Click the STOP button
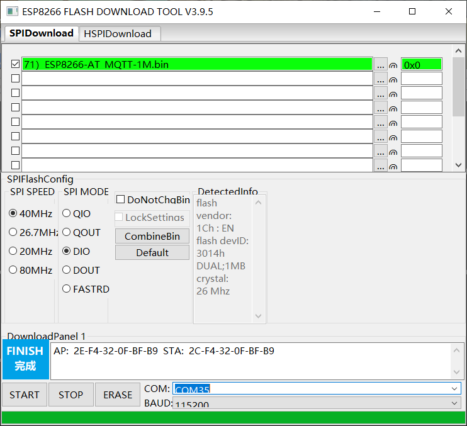This screenshot has height=426, width=467. tap(71, 395)
